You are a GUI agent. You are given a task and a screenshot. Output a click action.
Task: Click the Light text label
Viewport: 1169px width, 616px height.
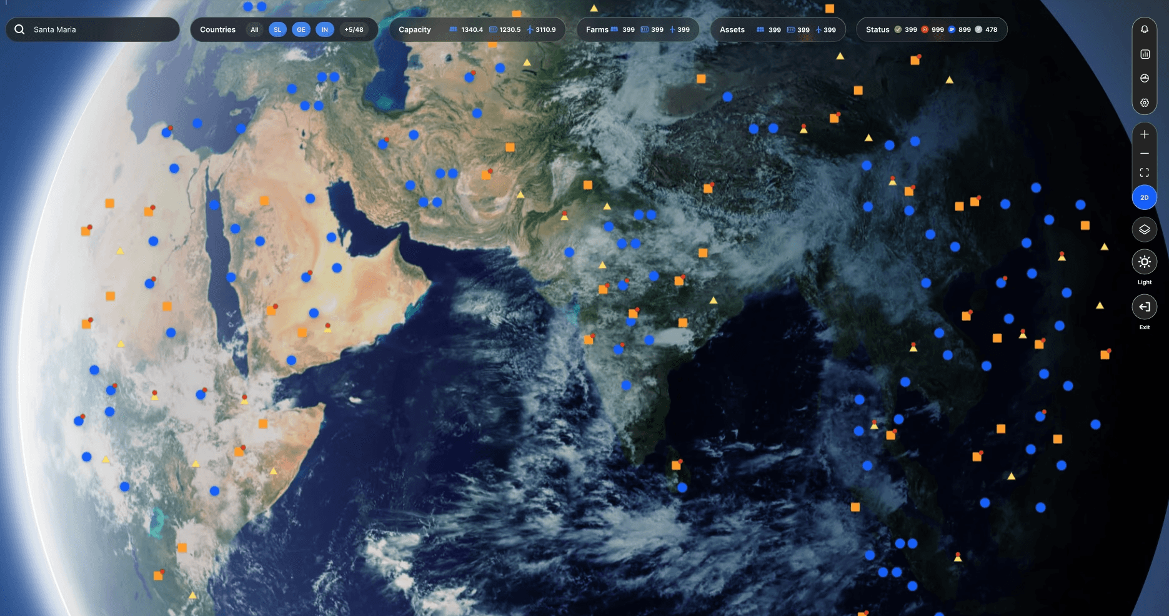(x=1145, y=282)
